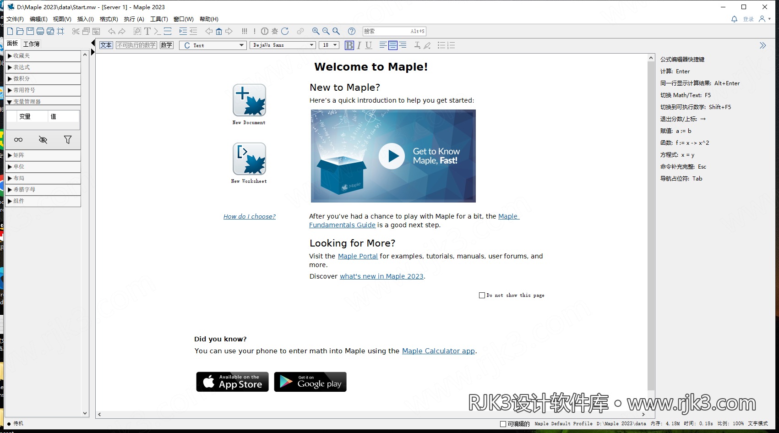Image resolution: width=779 pixels, height=433 pixels.
Task: Zoom in with the plus magnifier
Action: tap(316, 31)
